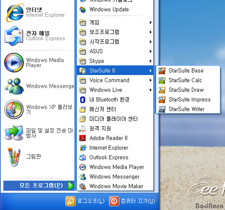Click the Windows XP 둘러보기 icon
Image resolution: width=225 pixels, height=210 pixels.
coord(14,109)
